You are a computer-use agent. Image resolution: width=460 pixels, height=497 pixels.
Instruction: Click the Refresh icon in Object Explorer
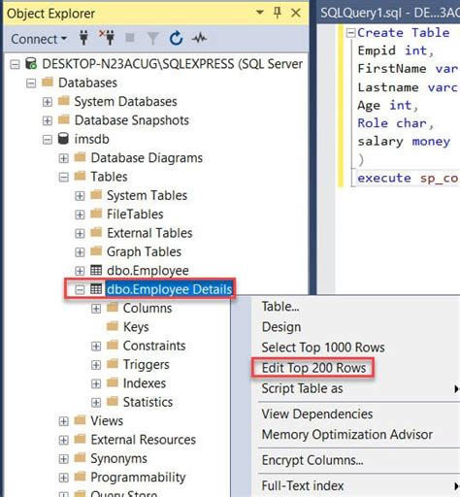(x=177, y=39)
